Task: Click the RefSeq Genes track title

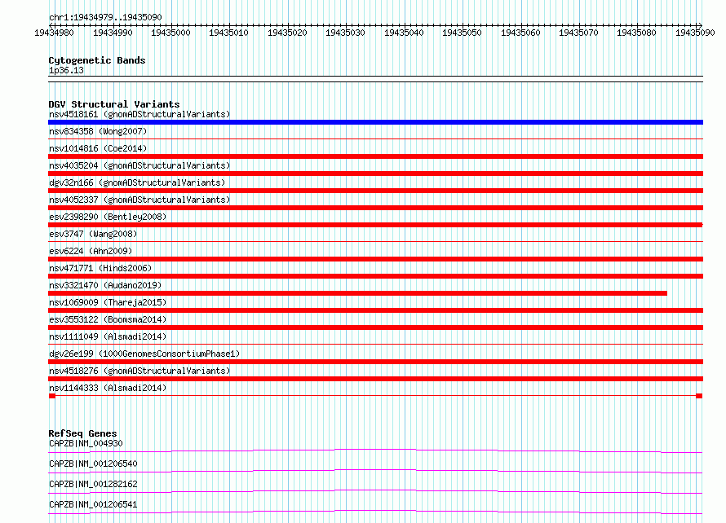Action: click(x=82, y=433)
